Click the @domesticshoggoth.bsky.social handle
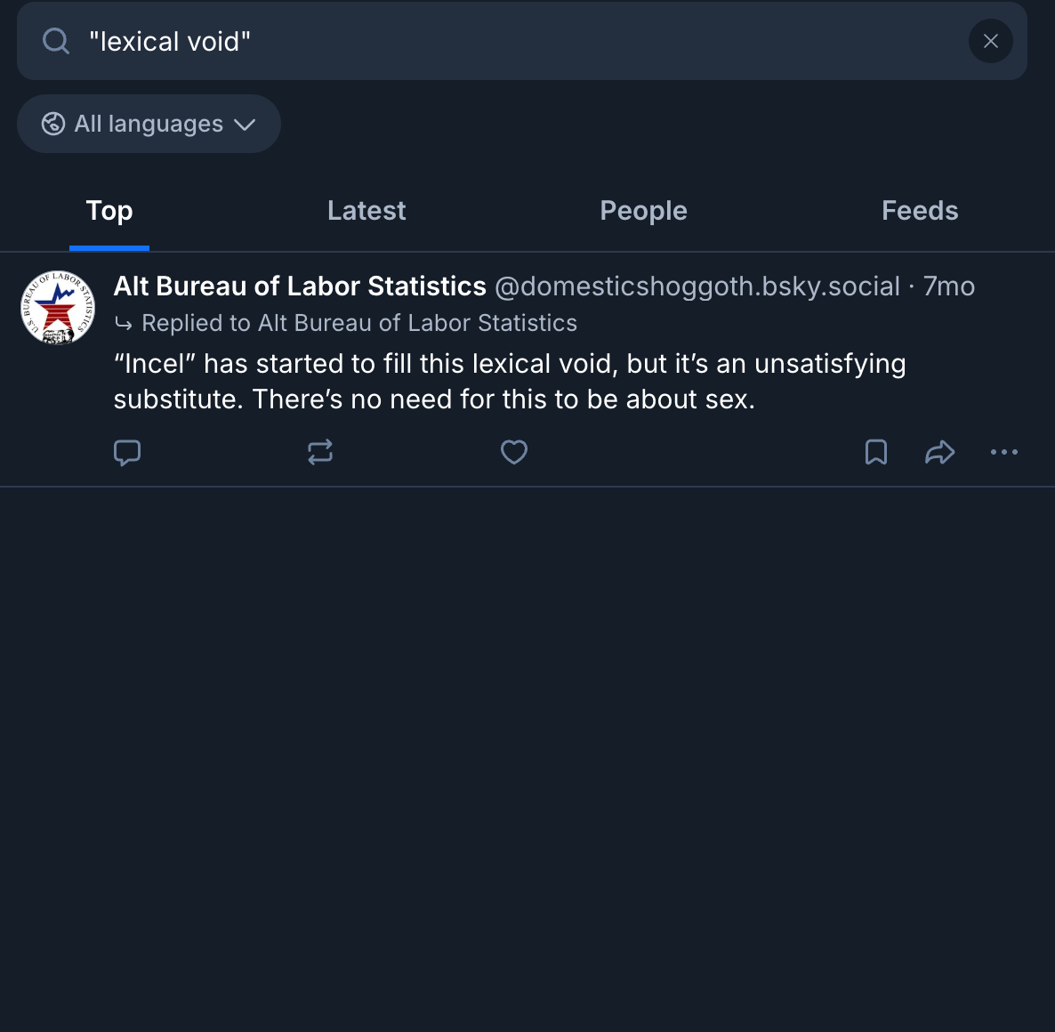The image size is (1055, 1032). [x=697, y=286]
